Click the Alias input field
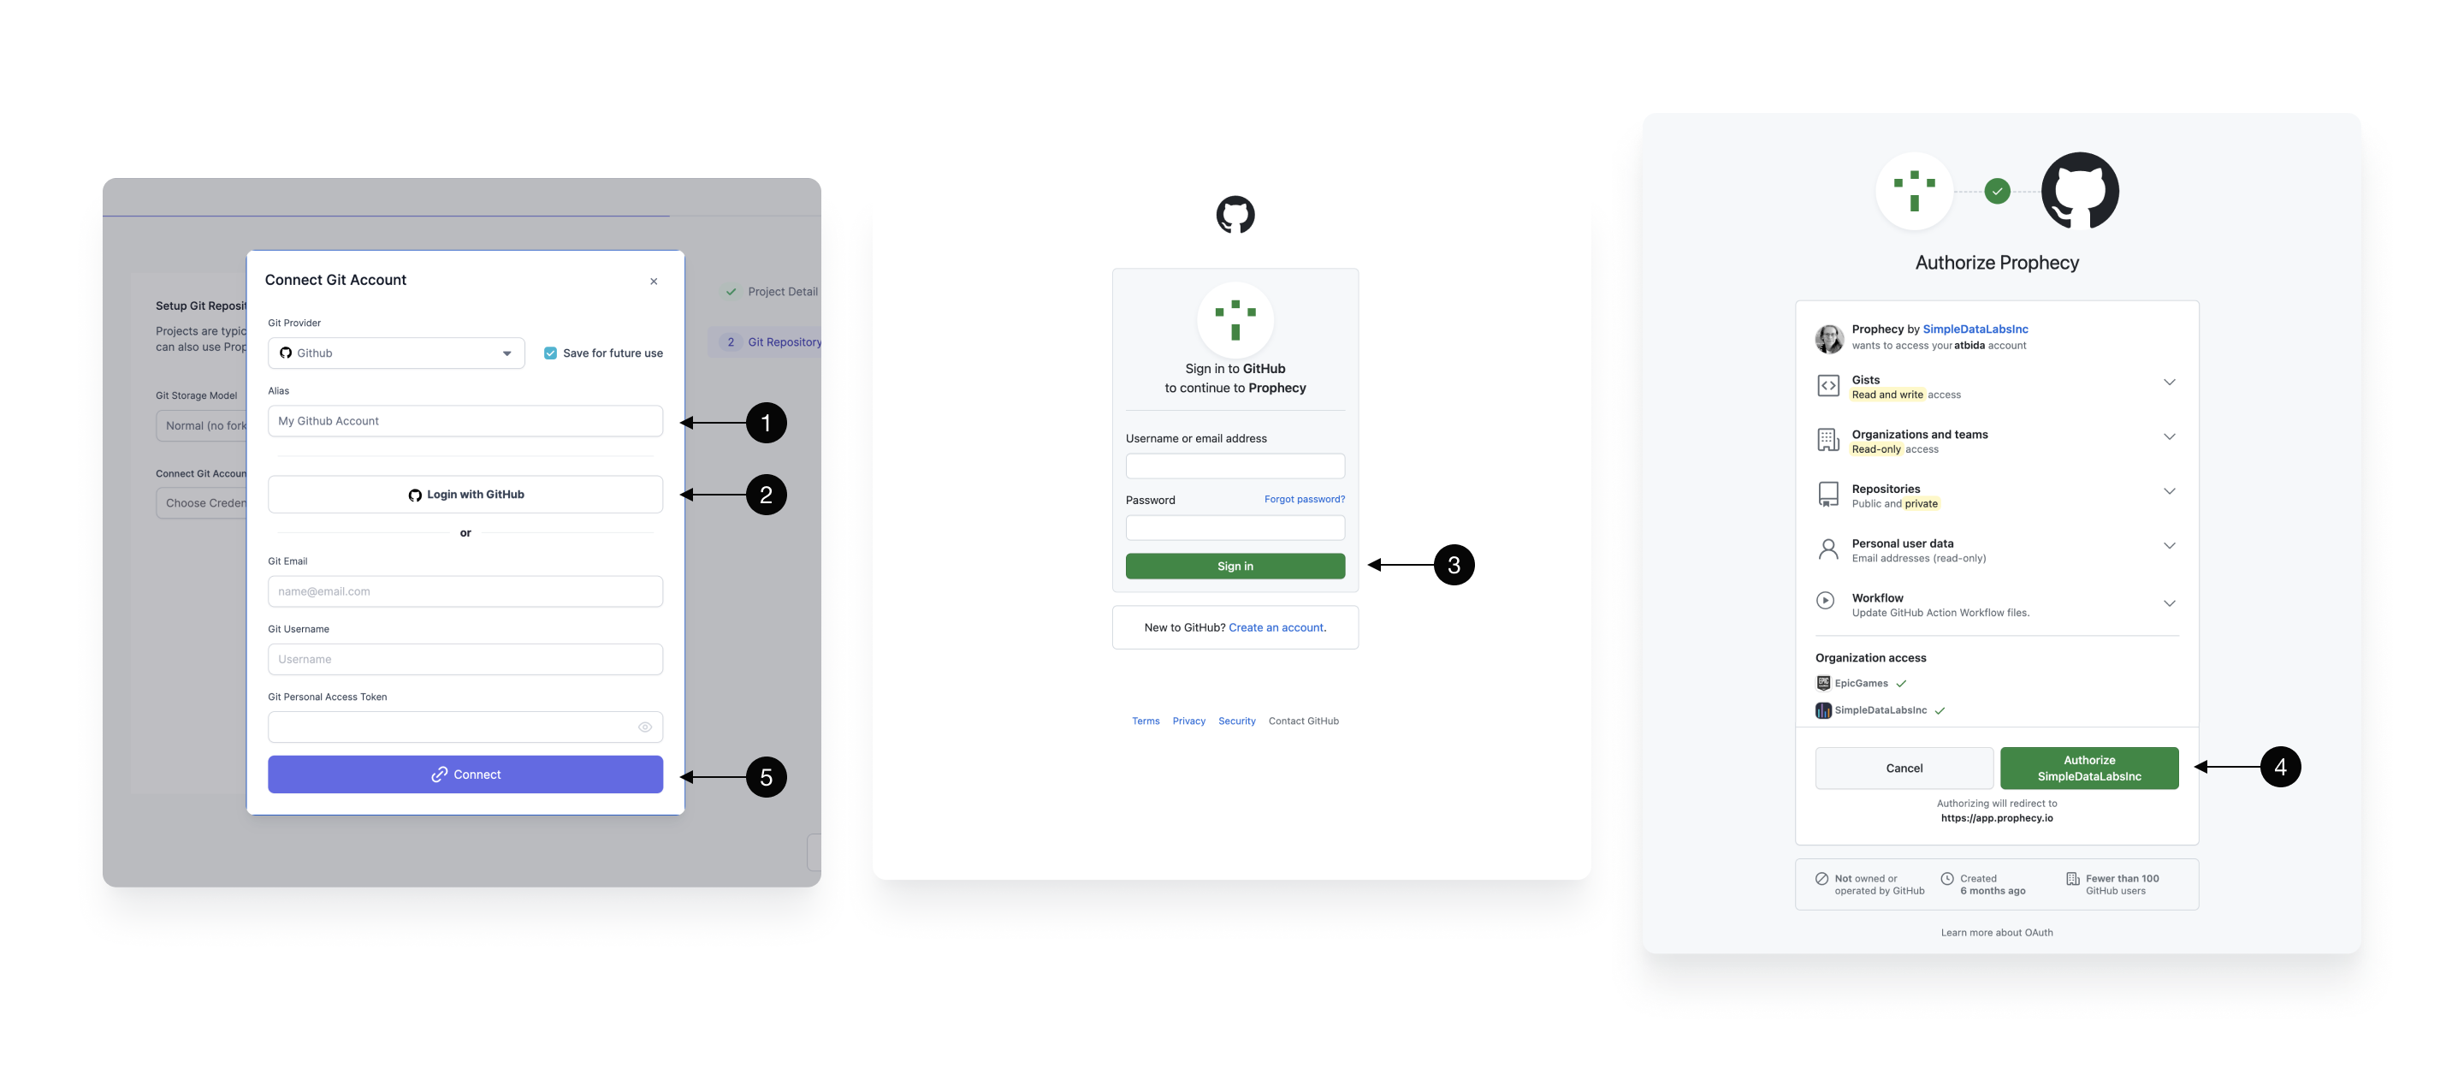 (x=465, y=421)
